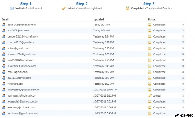
Task: Click the Step 1 heading
Action: pos(26,4)
